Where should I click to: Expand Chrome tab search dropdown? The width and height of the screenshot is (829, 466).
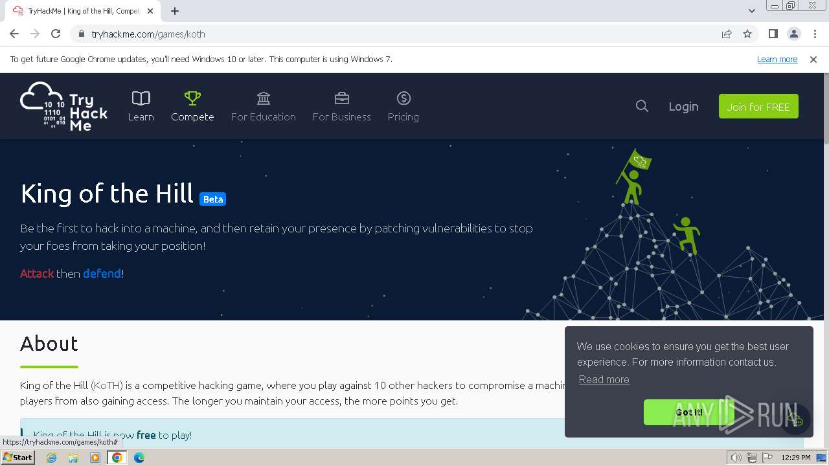click(752, 10)
